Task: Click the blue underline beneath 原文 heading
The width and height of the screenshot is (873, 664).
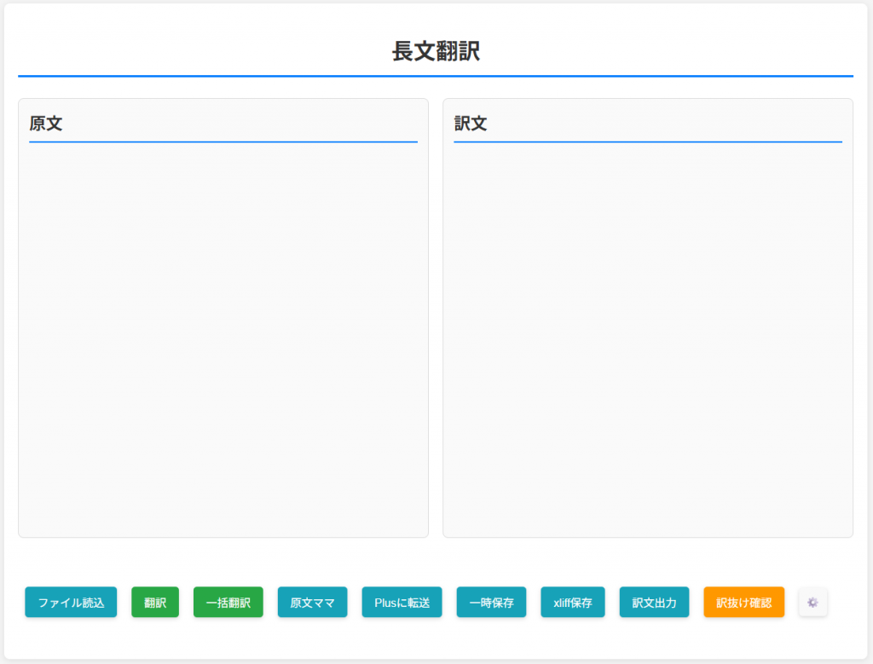Action: [x=223, y=141]
